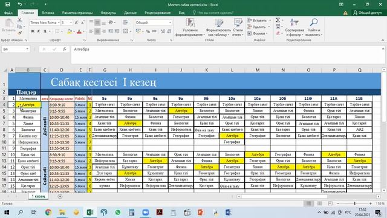Viewport: 387px width, 218px height.
Task: Open the Файл menu tab
Action: pos(8,13)
